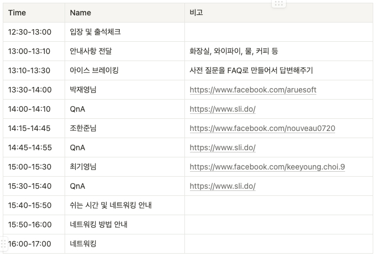
Task: Click the 박재영님 name cell
Action: (125, 90)
